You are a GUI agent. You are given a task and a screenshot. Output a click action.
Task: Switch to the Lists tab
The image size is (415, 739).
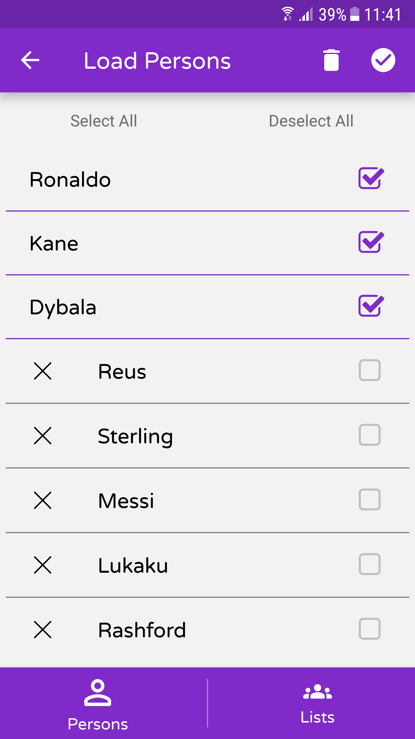click(x=317, y=704)
